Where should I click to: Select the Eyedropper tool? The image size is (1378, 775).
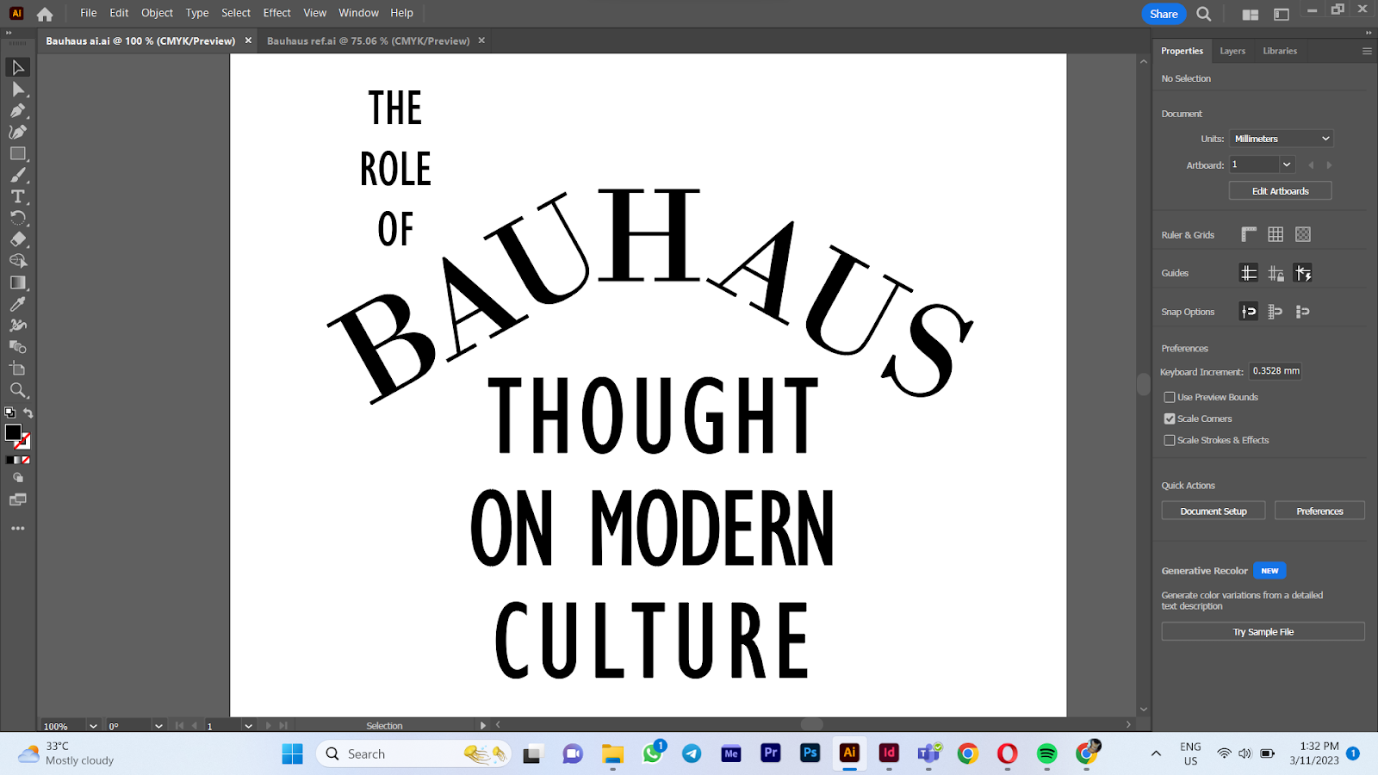(x=18, y=304)
